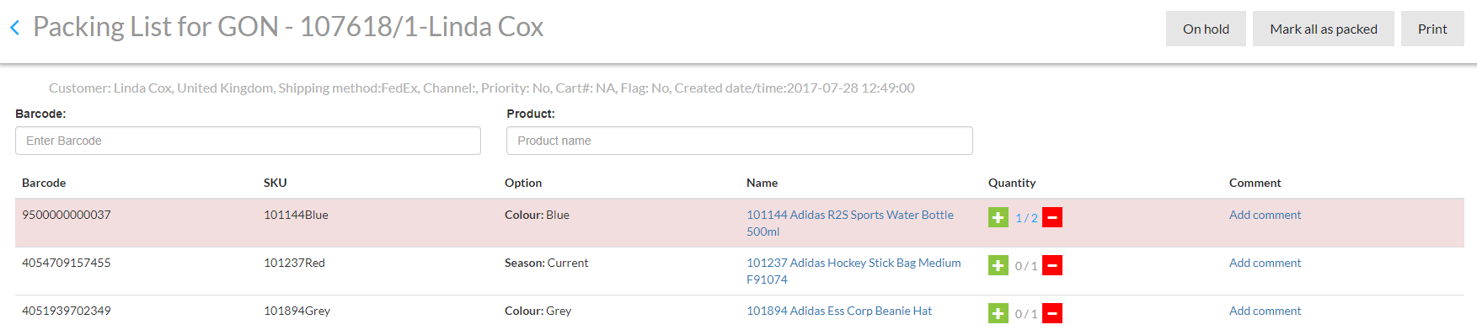Viewport: 1477px width, 330px height.
Task: Select barcode 4054709157455 row
Action: [740, 271]
